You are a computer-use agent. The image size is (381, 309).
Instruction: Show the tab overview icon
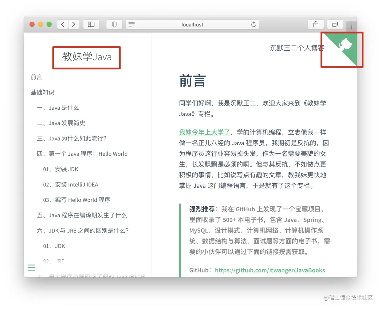point(335,24)
